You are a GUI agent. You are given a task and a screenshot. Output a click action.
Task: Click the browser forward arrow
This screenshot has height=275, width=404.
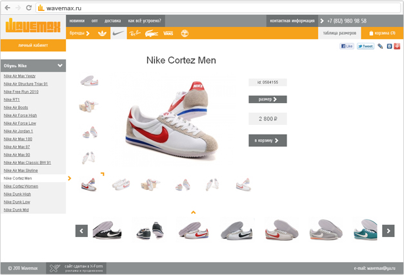18,8
